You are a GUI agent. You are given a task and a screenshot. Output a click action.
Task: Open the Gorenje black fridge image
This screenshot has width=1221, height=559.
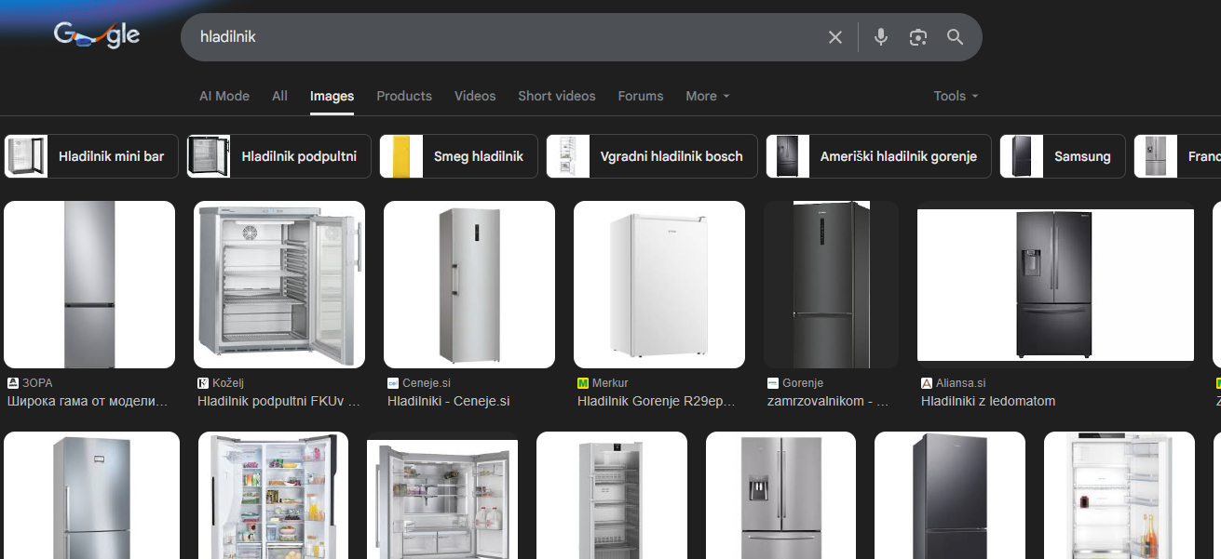831,285
